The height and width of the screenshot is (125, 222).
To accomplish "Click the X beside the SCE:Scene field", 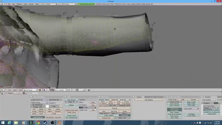I will click(x=76, y=4).
